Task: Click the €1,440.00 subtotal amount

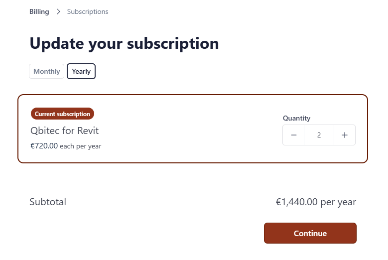Action: pos(297,202)
